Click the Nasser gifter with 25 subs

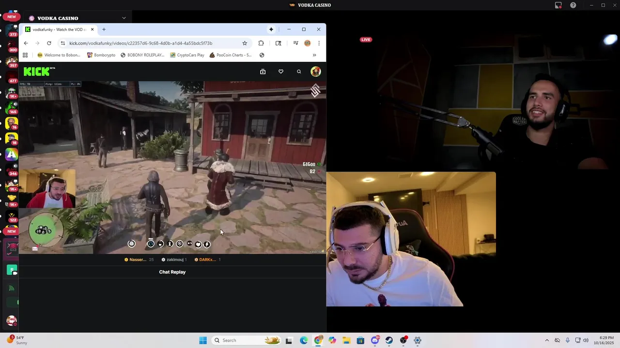pos(139,260)
